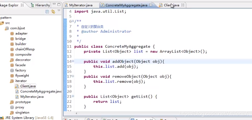Click 'return list;' on line 22
The image size is (252, 120).
click(107, 102)
